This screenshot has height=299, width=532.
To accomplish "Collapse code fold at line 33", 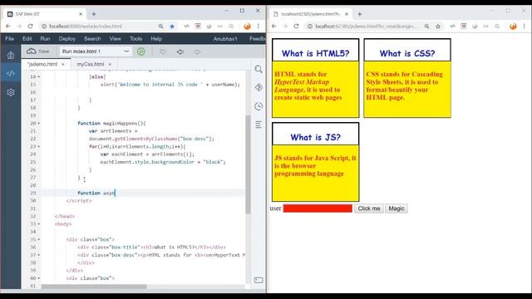I will coord(39,224).
